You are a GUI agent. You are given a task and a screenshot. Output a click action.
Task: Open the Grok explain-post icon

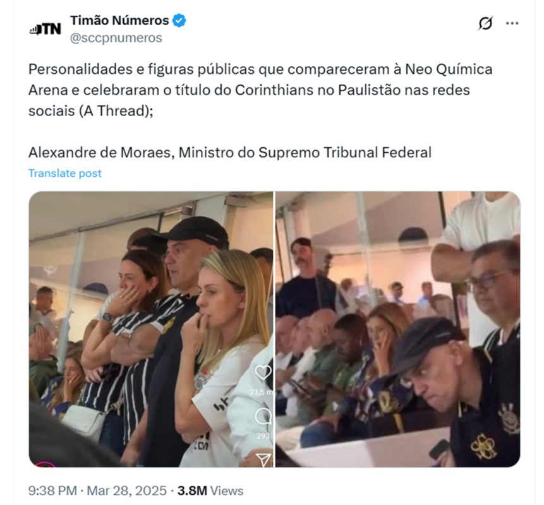(x=486, y=23)
